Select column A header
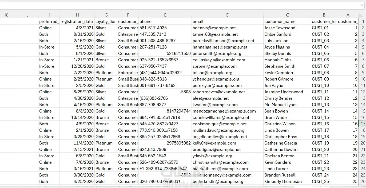The height and width of the screenshot is (188, 366). [348, 15]
